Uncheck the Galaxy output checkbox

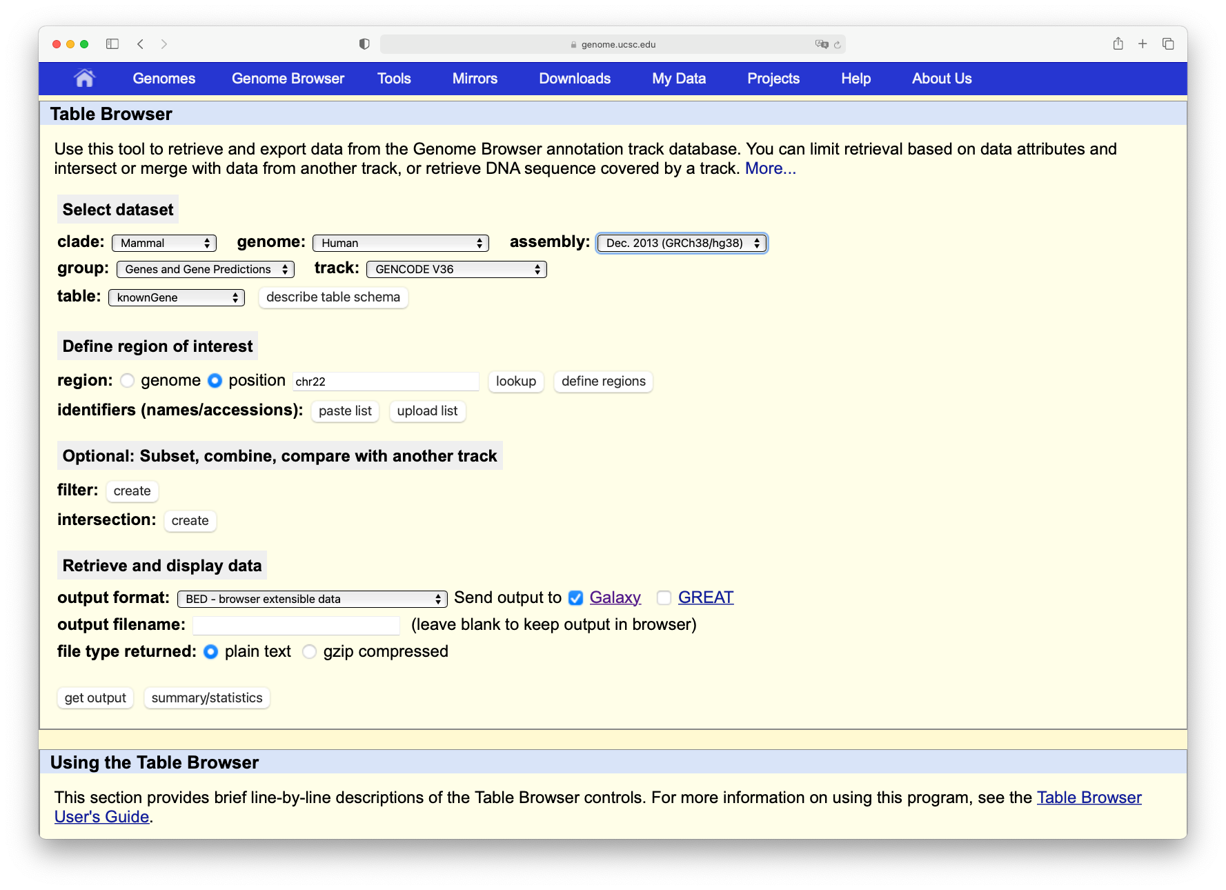[x=575, y=598]
